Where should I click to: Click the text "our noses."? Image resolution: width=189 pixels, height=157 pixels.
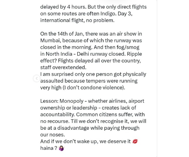53,135
